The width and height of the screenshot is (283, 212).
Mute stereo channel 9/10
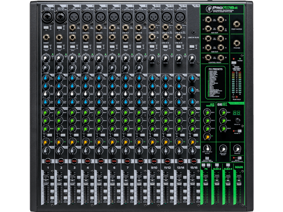pos(154,161)
